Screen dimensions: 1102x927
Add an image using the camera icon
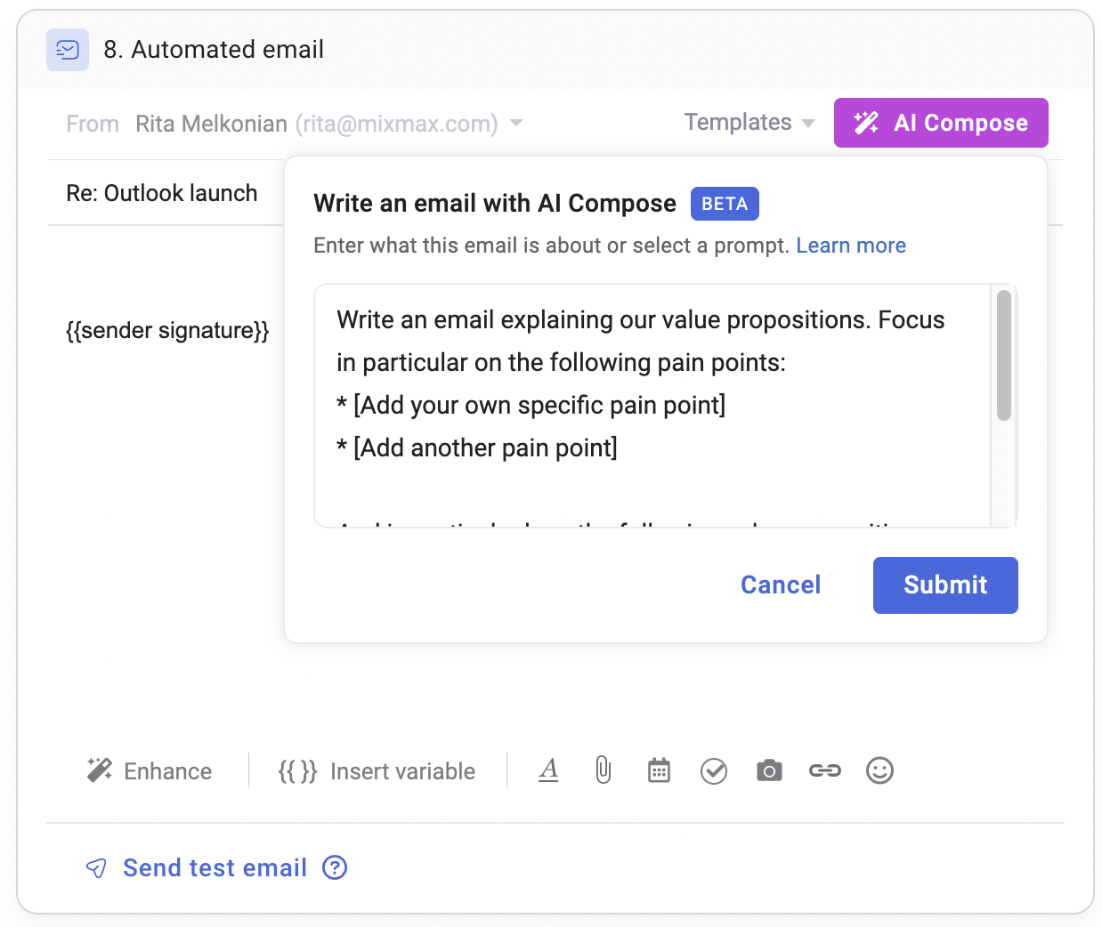(x=769, y=770)
